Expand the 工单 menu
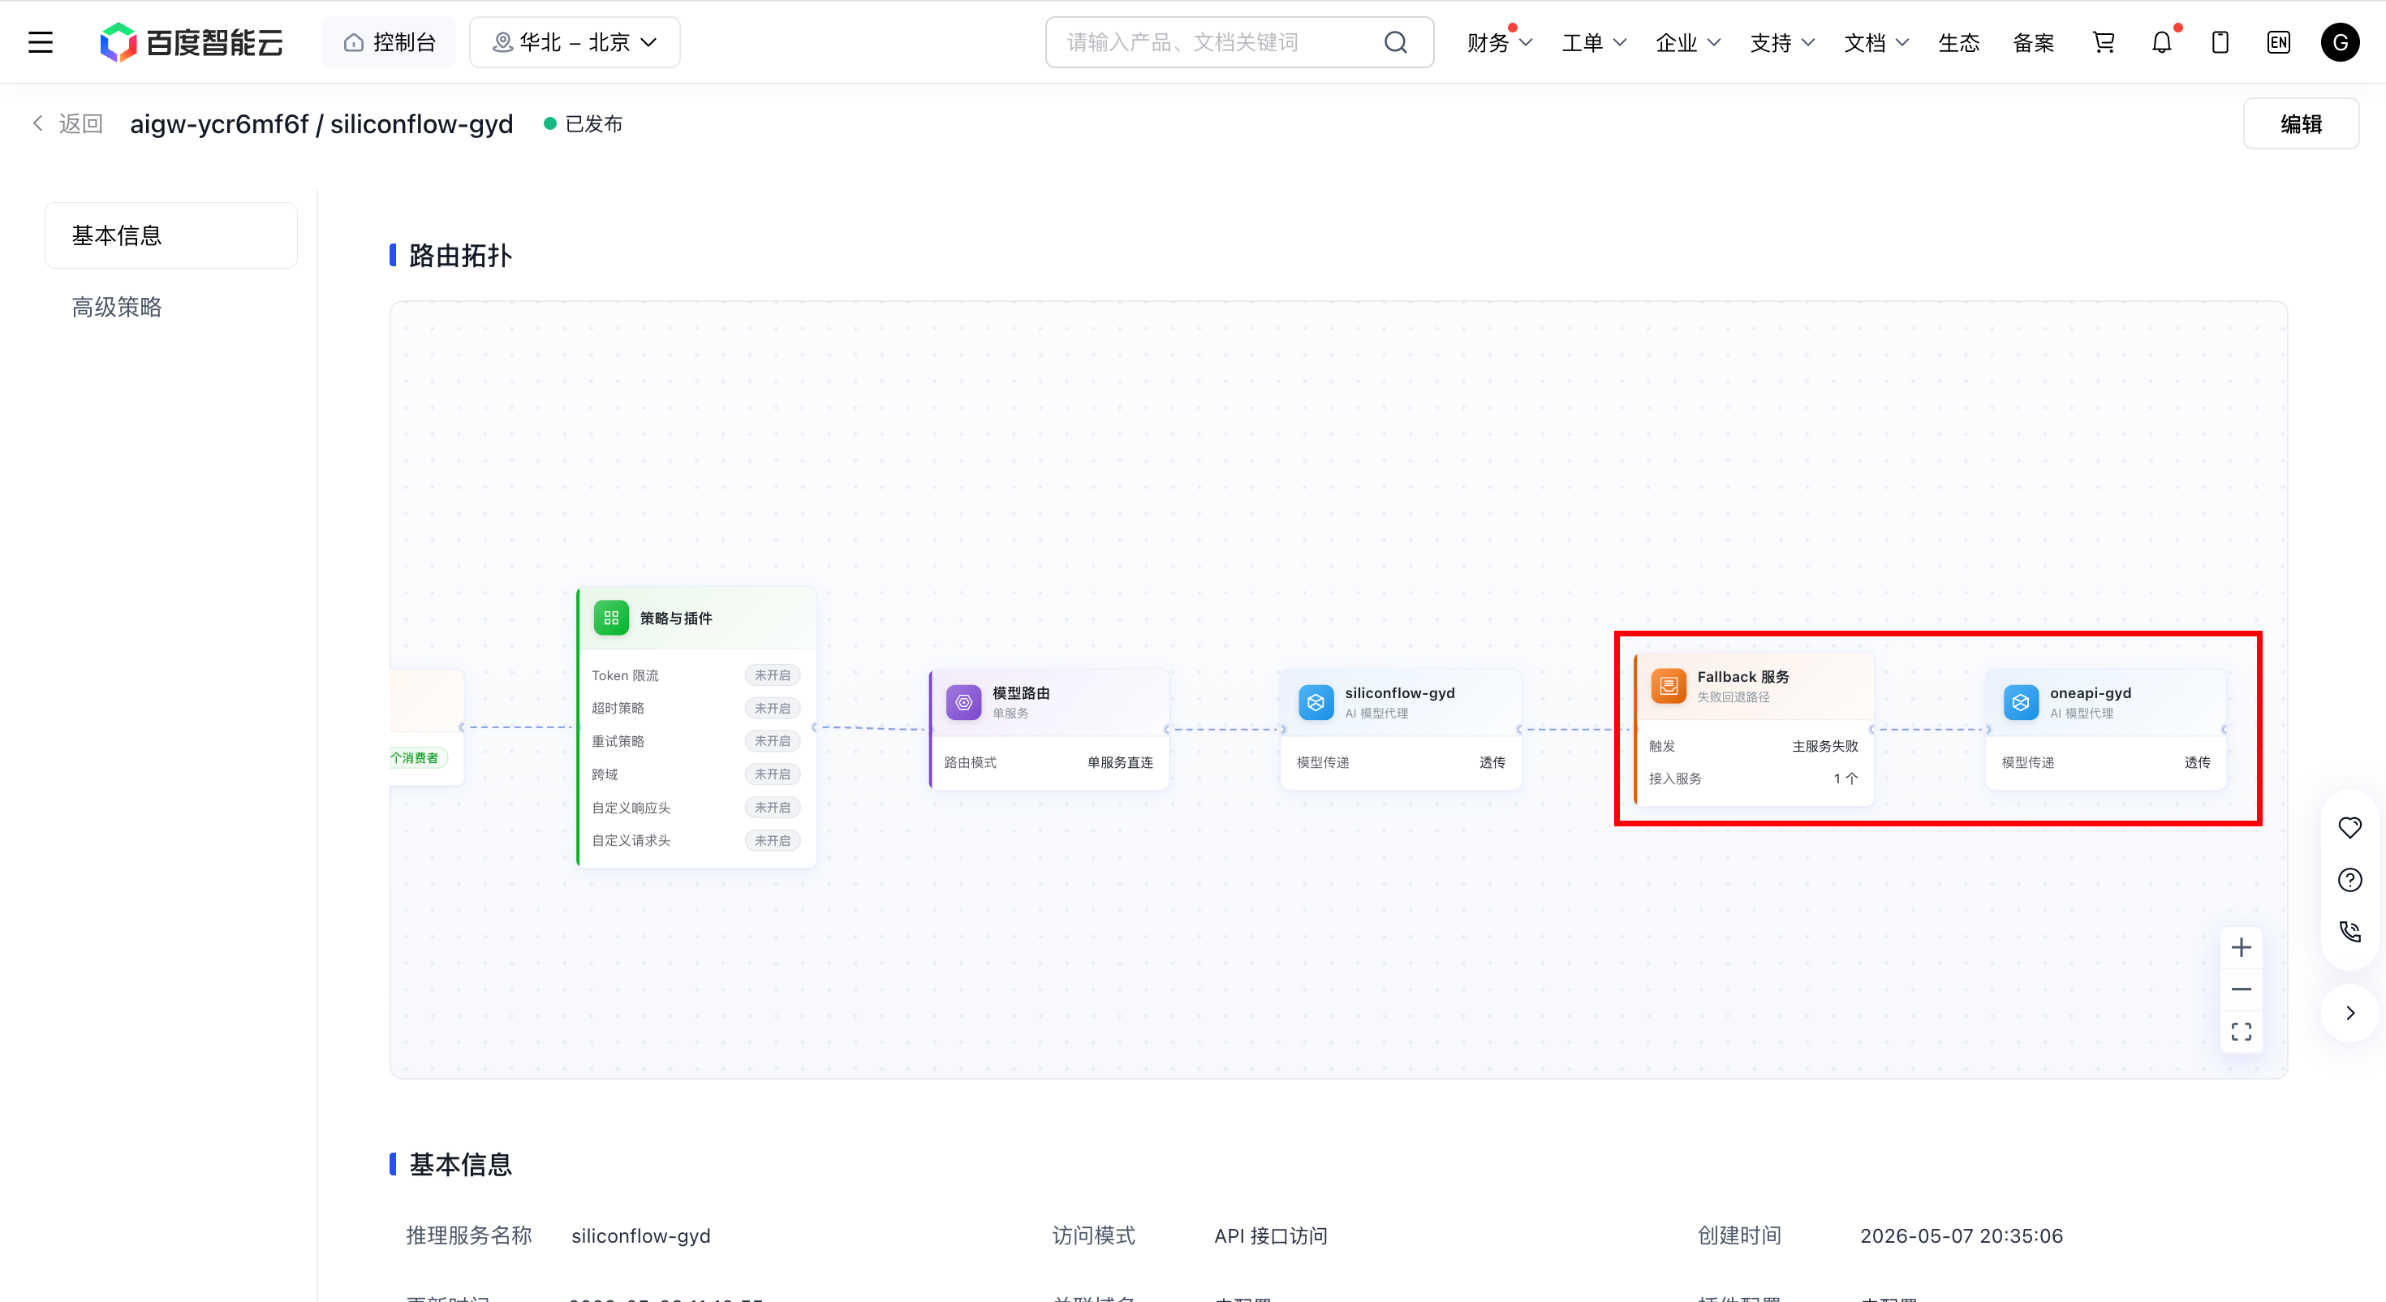The image size is (2386, 1302). point(1594,43)
